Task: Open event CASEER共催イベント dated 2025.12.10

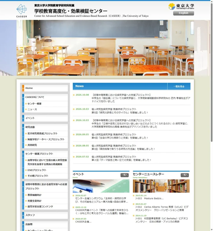Action: point(102,212)
